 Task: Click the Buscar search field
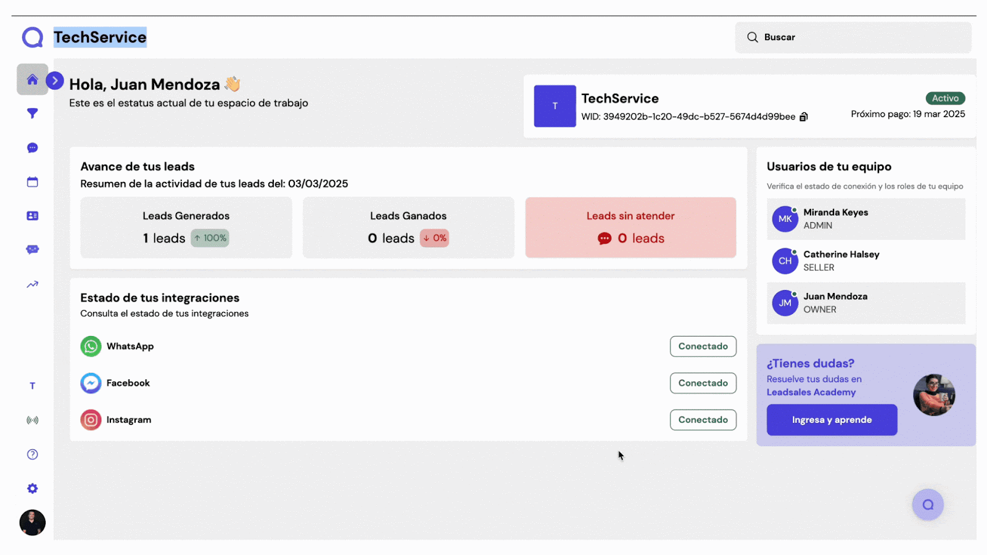pos(853,38)
